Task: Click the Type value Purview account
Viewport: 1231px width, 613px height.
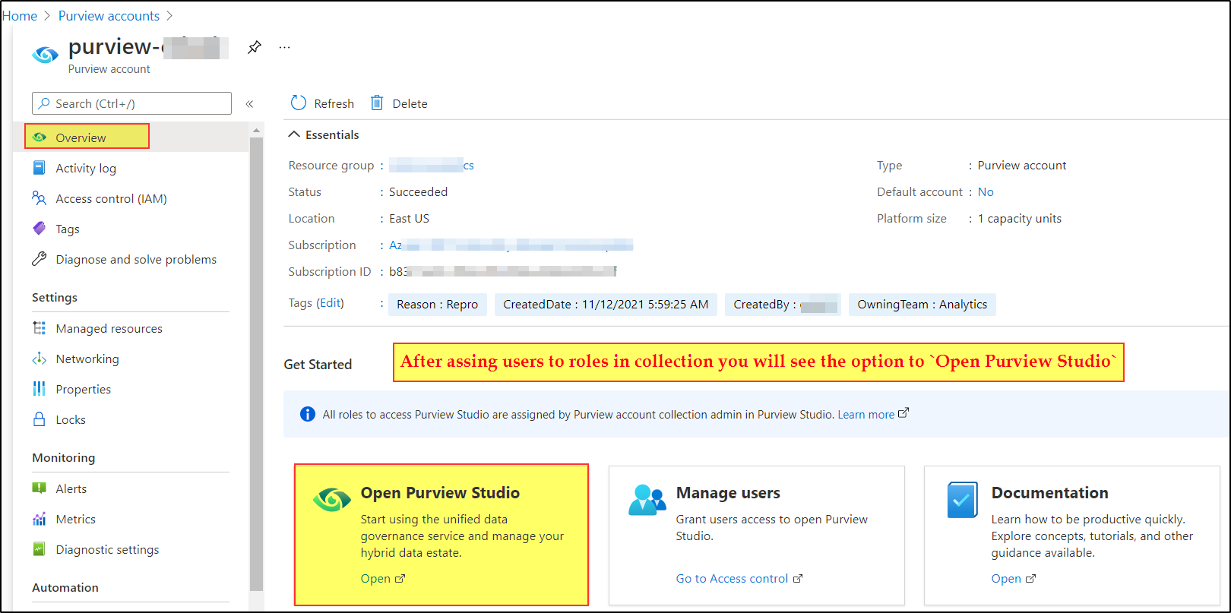Action: click(1022, 166)
